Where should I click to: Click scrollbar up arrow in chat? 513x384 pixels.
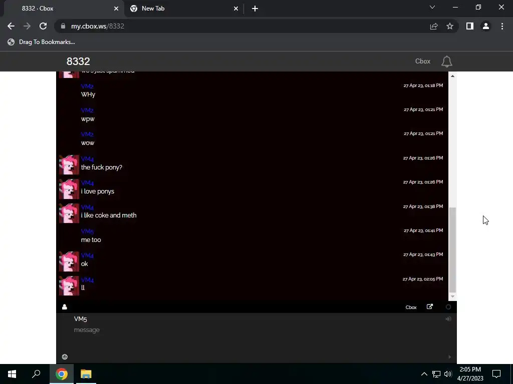pos(452,76)
